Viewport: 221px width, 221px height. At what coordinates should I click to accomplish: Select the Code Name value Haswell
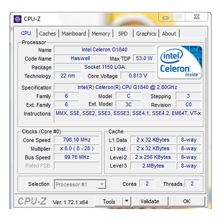80,58
